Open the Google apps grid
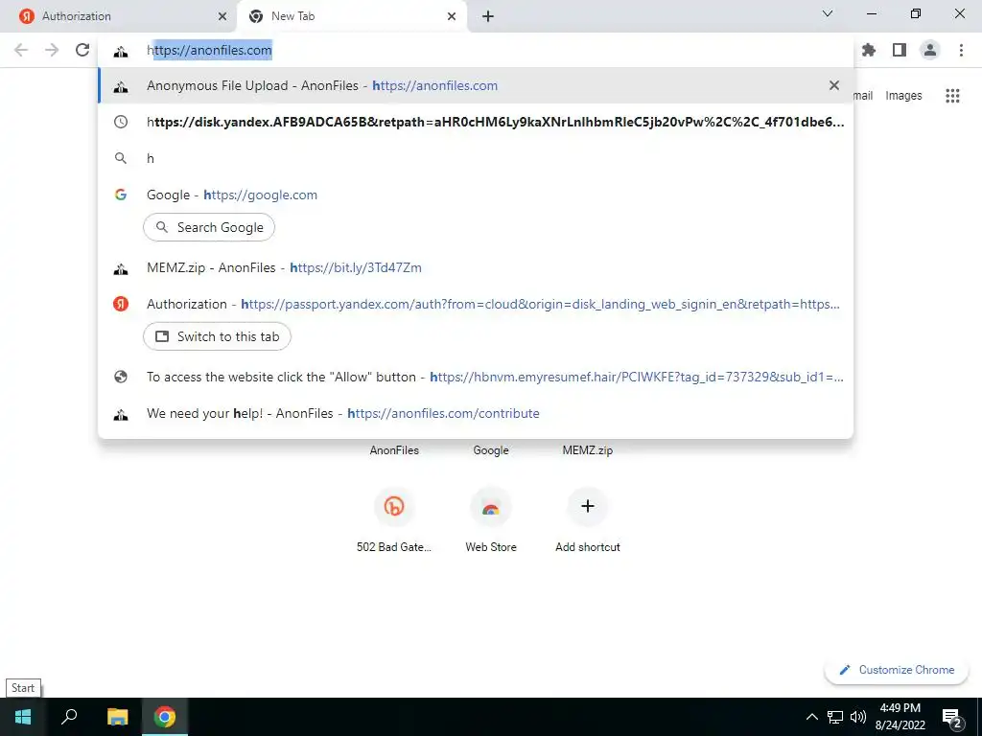 pos(952,96)
